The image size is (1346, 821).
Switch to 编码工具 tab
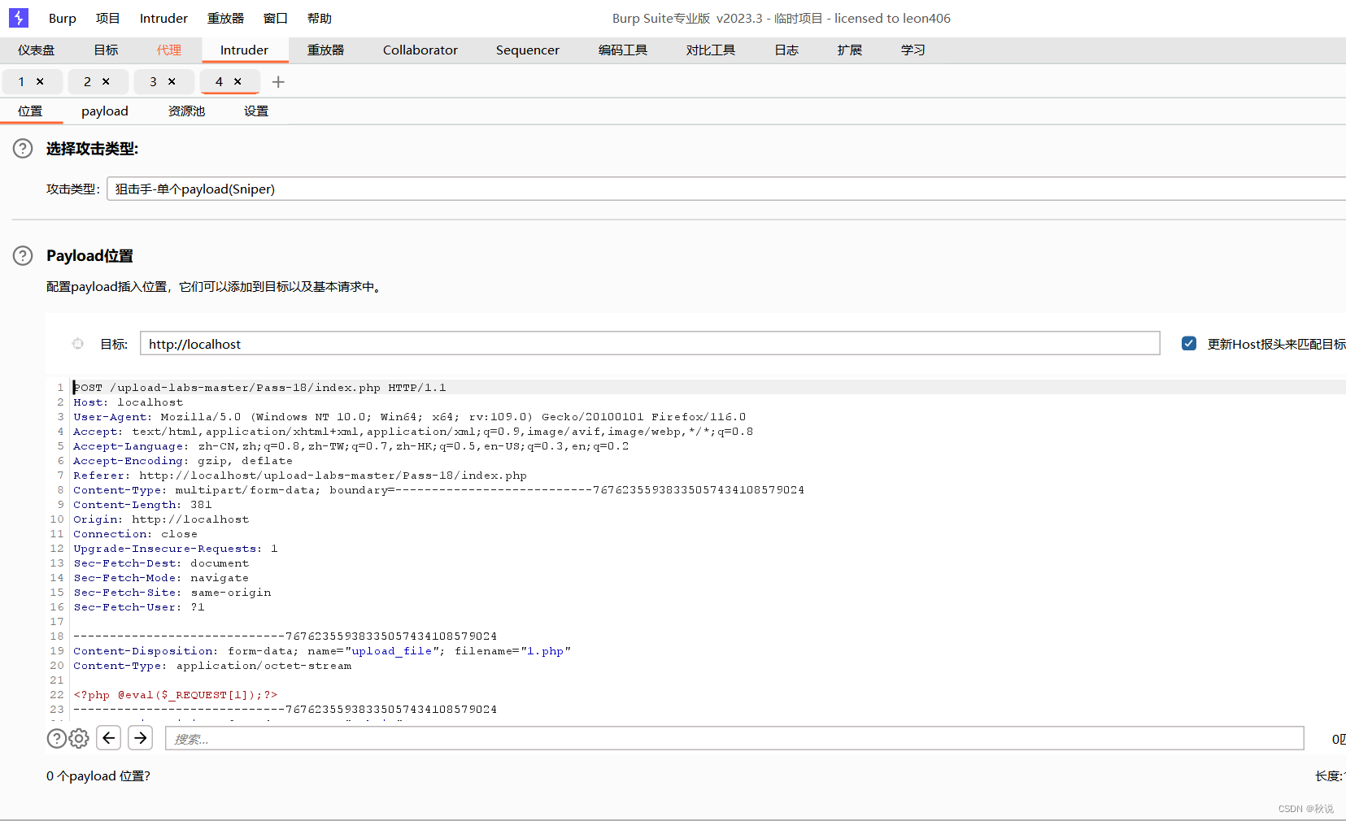pyautogui.click(x=623, y=50)
